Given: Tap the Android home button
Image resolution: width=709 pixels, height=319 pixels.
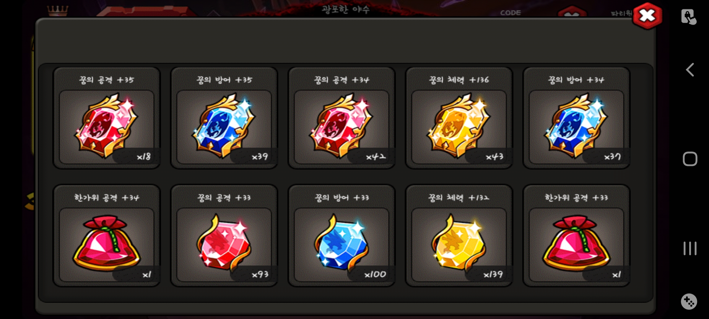Looking at the screenshot, I should pyautogui.click(x=690, y=159).
